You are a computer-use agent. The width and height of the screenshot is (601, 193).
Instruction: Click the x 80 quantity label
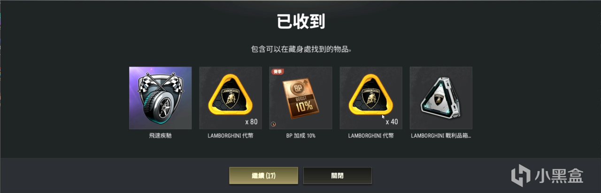tap(251, 122)
